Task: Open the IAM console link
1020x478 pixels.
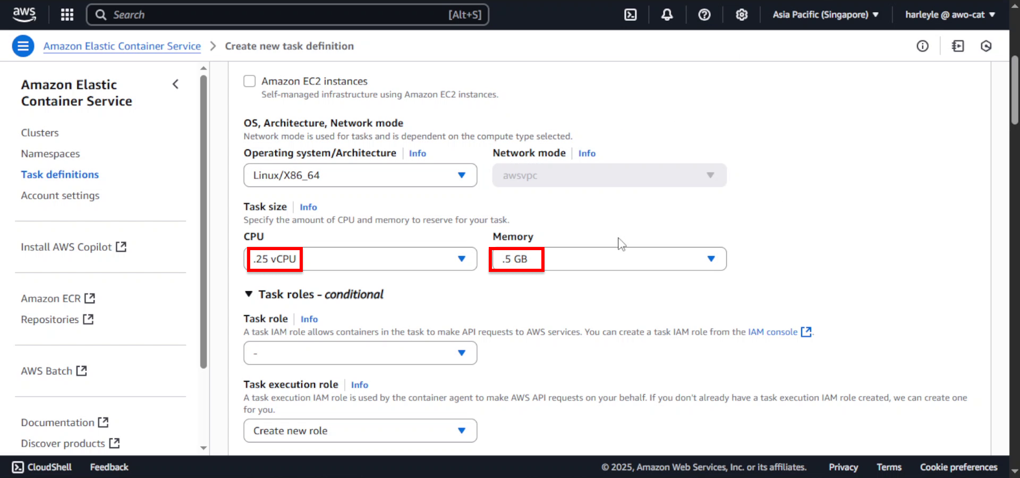Action: [x=773, y=332]
